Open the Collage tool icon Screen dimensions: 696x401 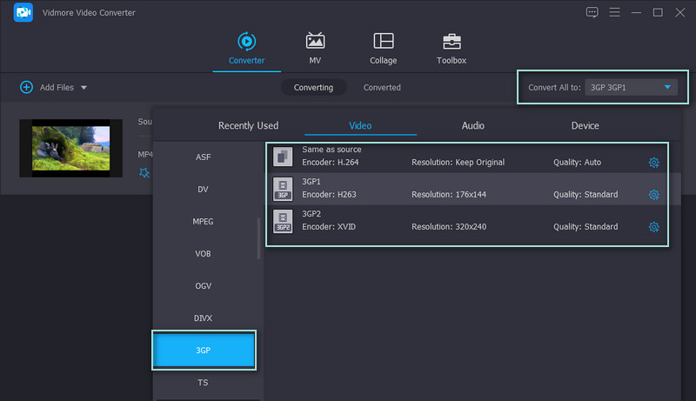point(383,42)
